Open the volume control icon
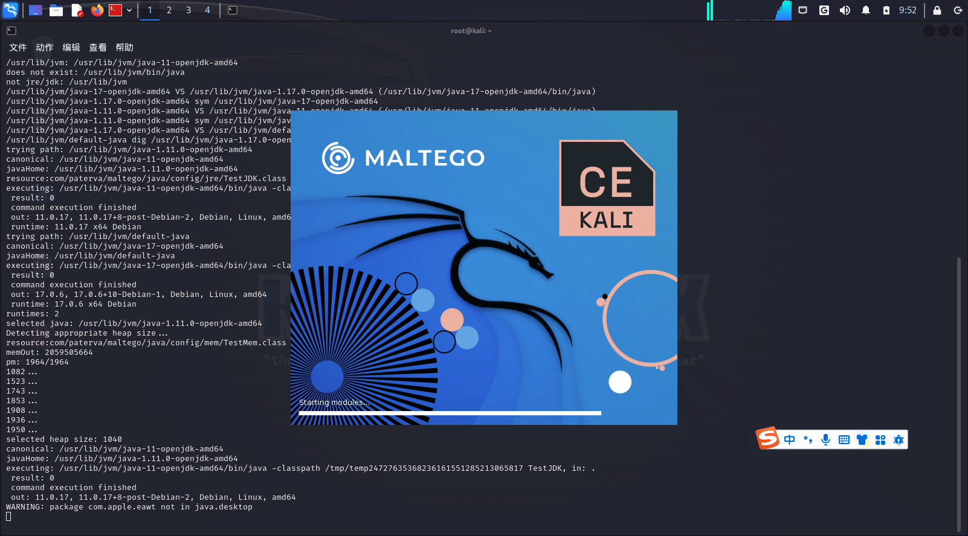 click(x=845, y=10)
